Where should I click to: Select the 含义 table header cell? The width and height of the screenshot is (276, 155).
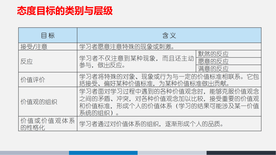[x=169, y=35]
